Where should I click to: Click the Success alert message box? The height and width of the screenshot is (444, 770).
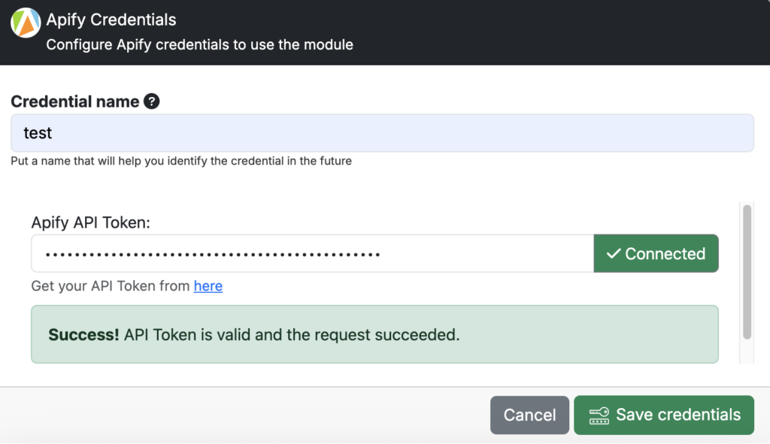374,334
